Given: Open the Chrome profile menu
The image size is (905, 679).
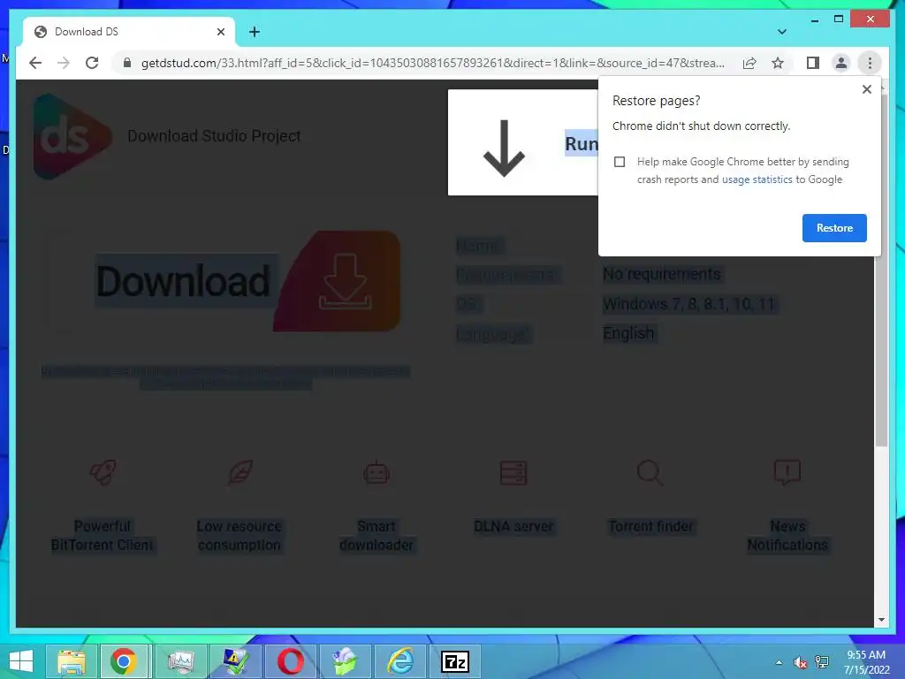Looking at the screenshot, I should coord(841,63).
